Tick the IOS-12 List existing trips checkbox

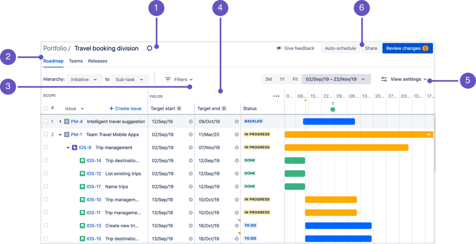[46, 174]
